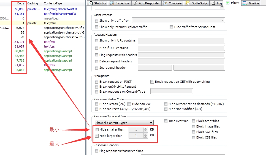
Task: Decrease the Hide smaller than KB value
Action: point(145,131)
